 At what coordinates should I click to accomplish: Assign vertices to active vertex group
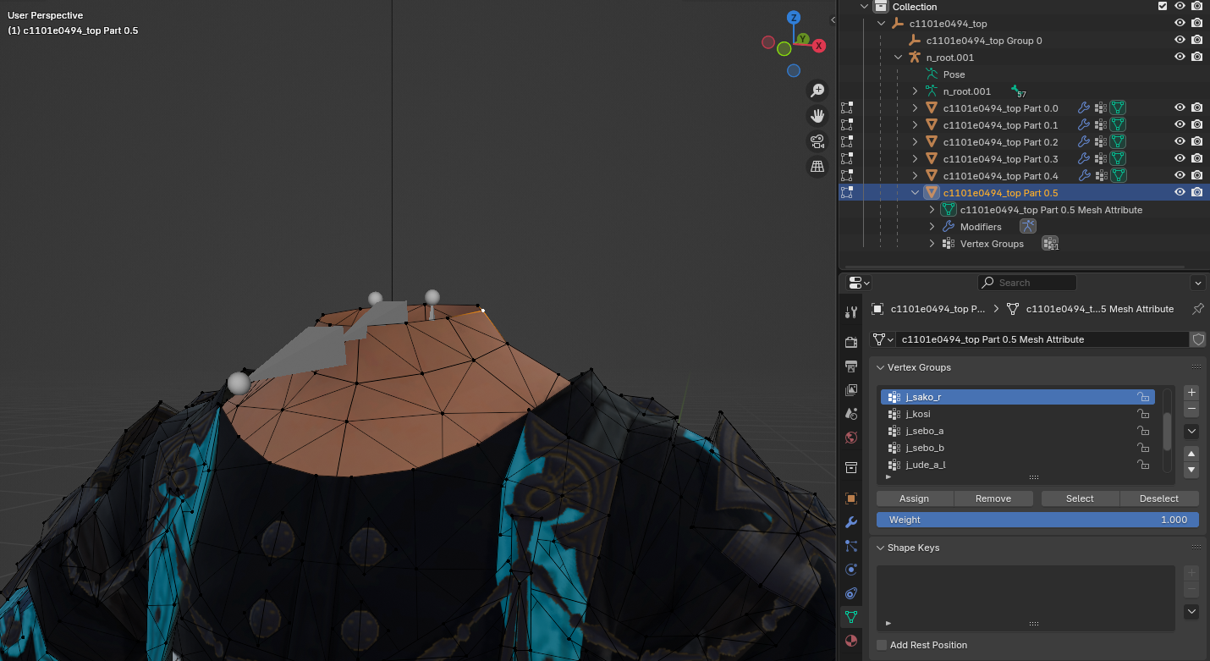point(915,499)
